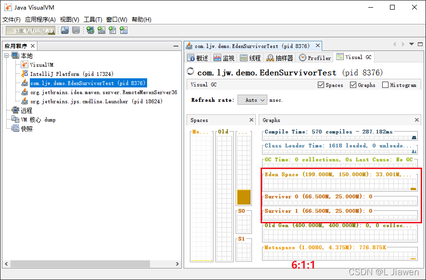The image size is (426, 280).
Task: Enable the Histogram checkbox
Action: tap(385, 85)
